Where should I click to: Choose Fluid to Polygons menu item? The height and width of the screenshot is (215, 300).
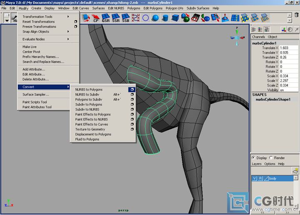(x=87, y=139)
